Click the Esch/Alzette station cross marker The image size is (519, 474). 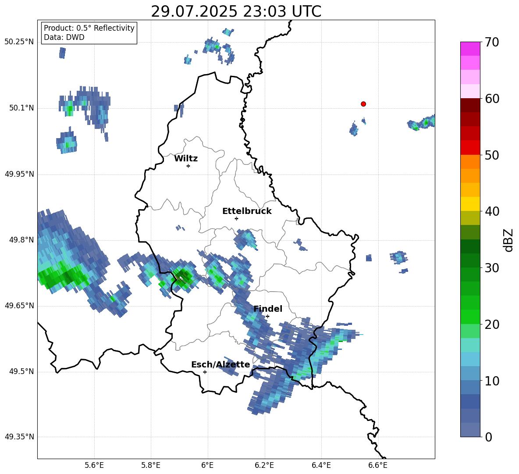205,372
